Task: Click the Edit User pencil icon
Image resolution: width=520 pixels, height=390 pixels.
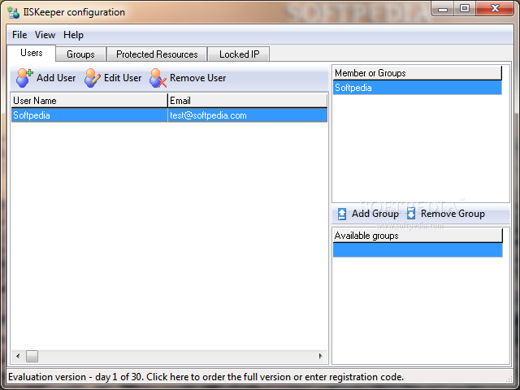Action: tap(92, 78)
